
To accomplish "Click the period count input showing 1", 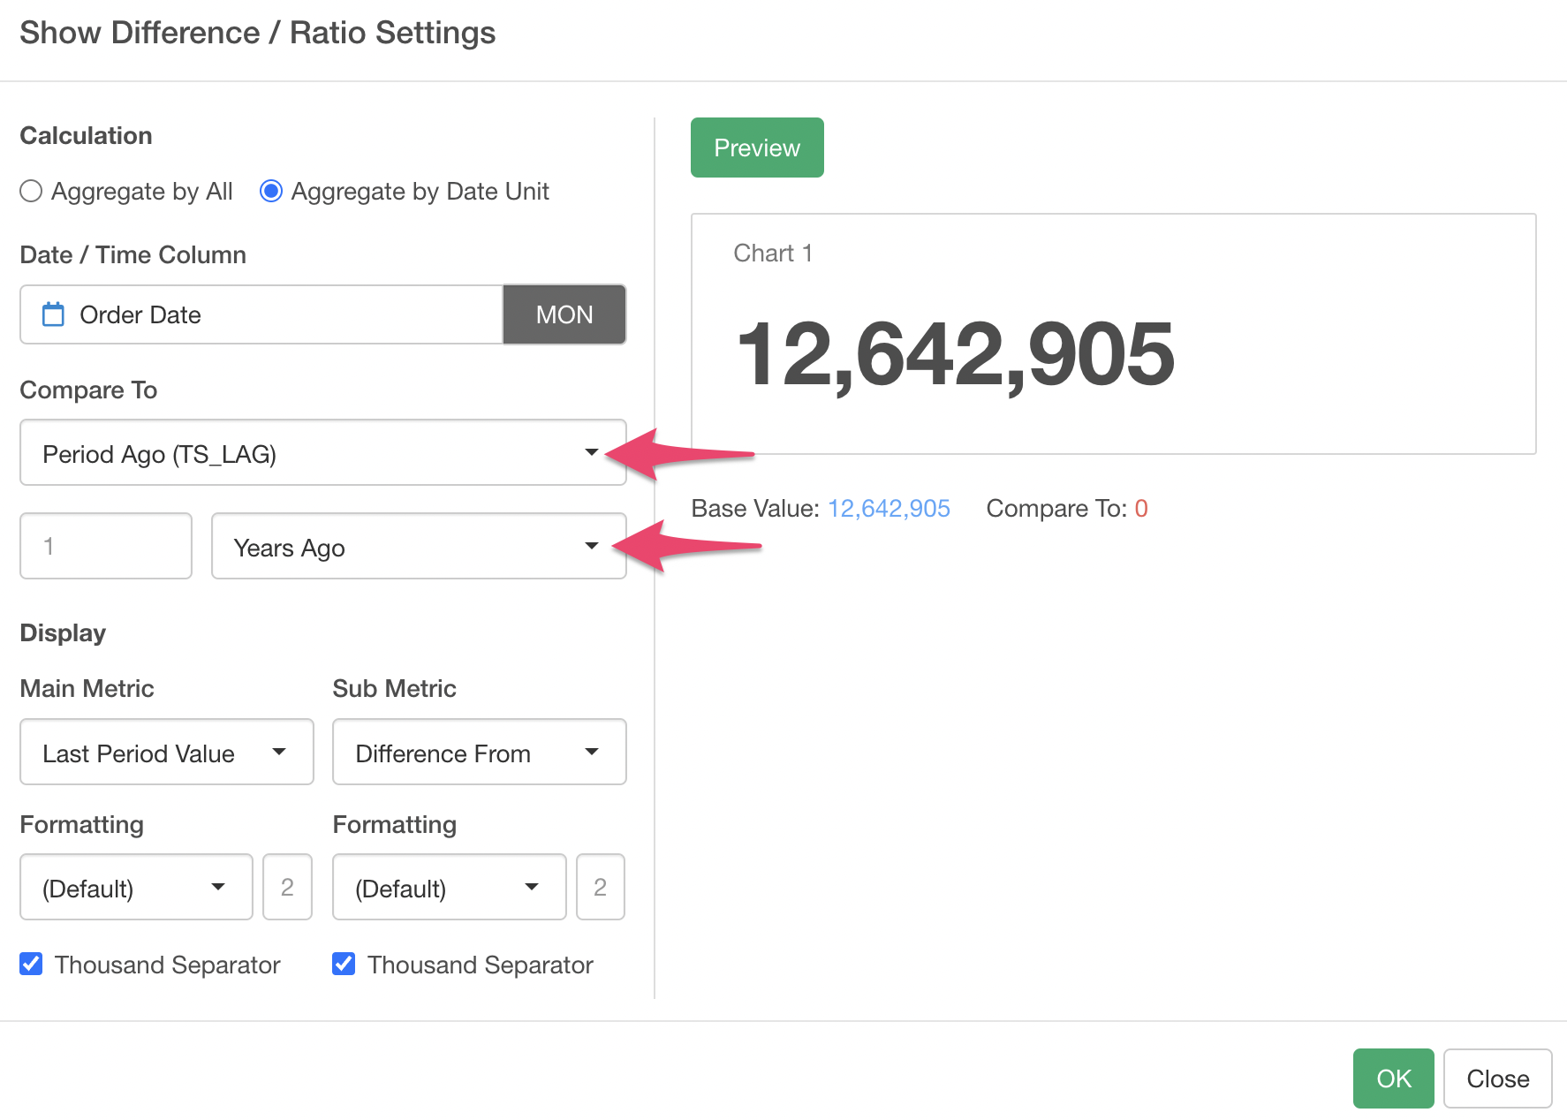I will click(106, 547).
